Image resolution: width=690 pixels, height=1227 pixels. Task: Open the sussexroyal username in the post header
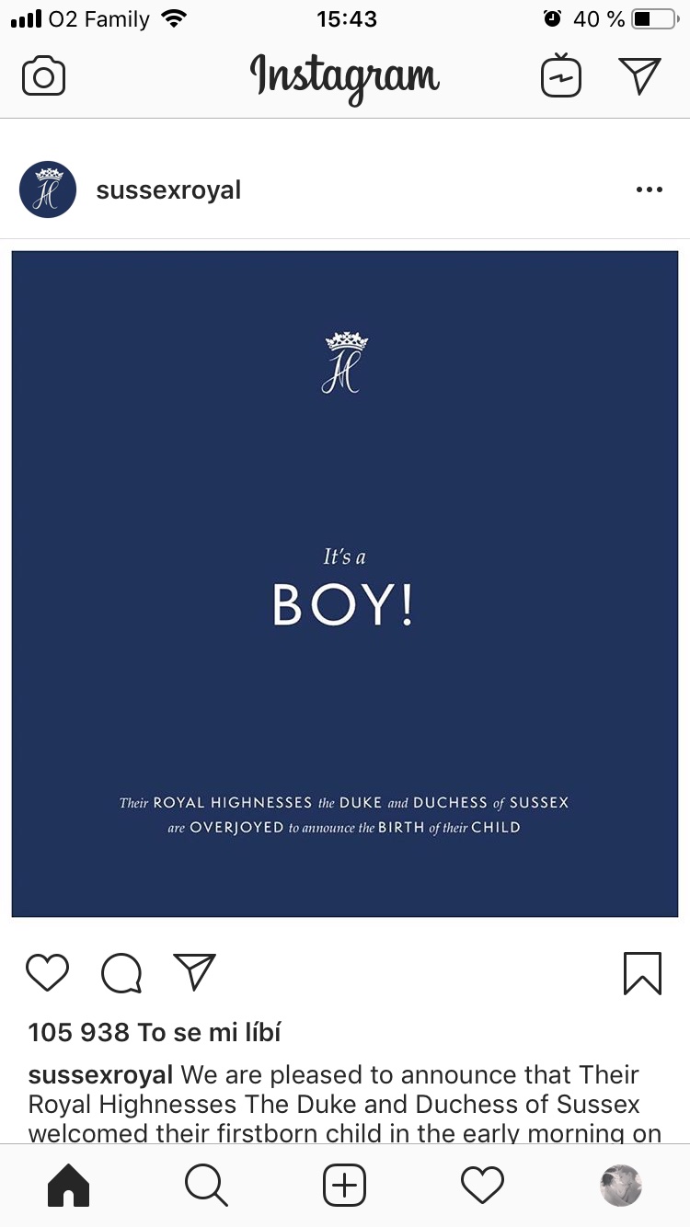pos(168,190)
